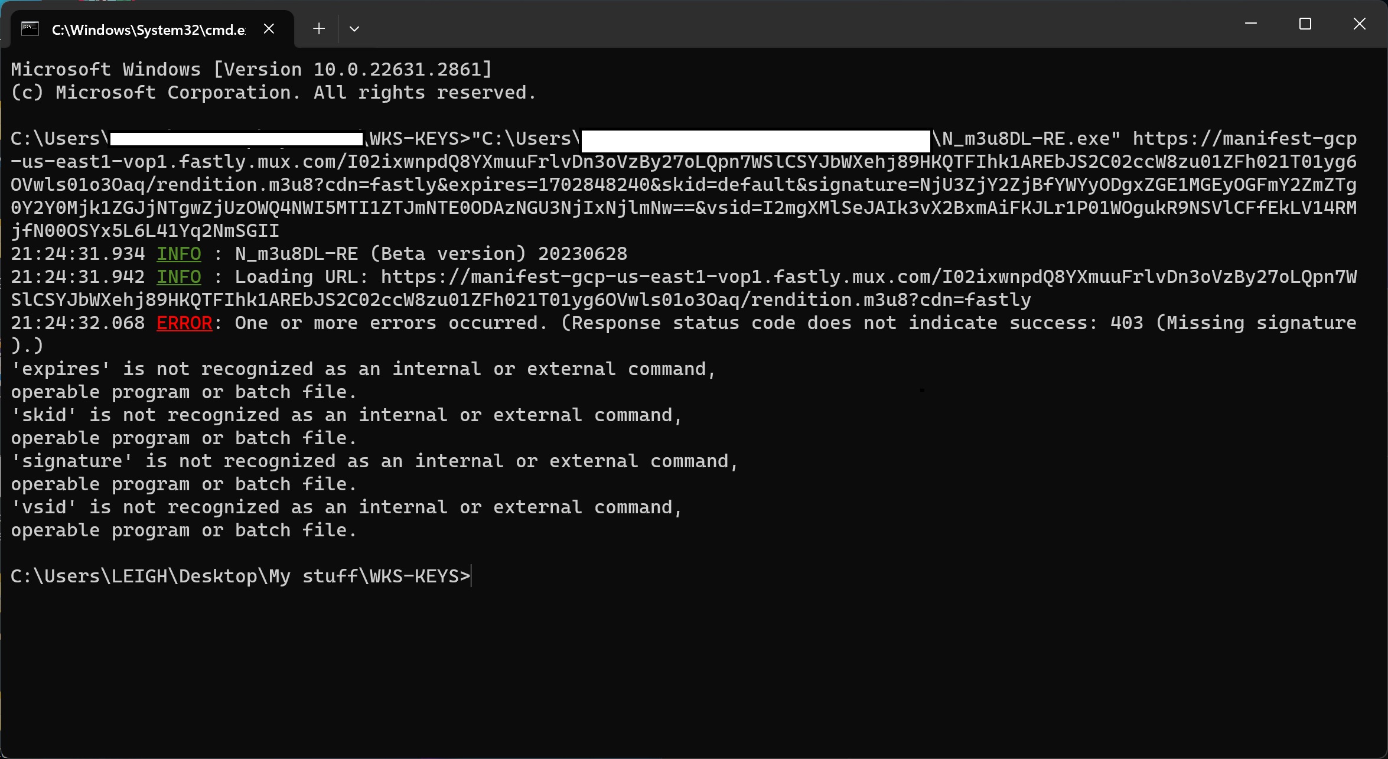1388x759 pixels.
Task: Click the 'expires' is not recognized message
Action: click(x=364, y=381)
